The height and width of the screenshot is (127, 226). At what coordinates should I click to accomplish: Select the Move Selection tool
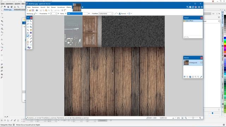[x=31, y=24]
